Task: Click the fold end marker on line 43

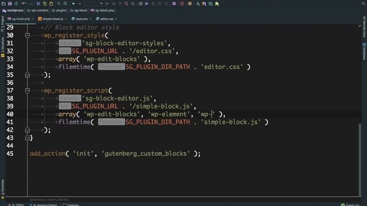Action: [x=28, y=138]
